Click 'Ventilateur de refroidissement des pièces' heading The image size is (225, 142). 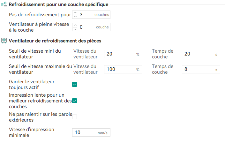55,41
